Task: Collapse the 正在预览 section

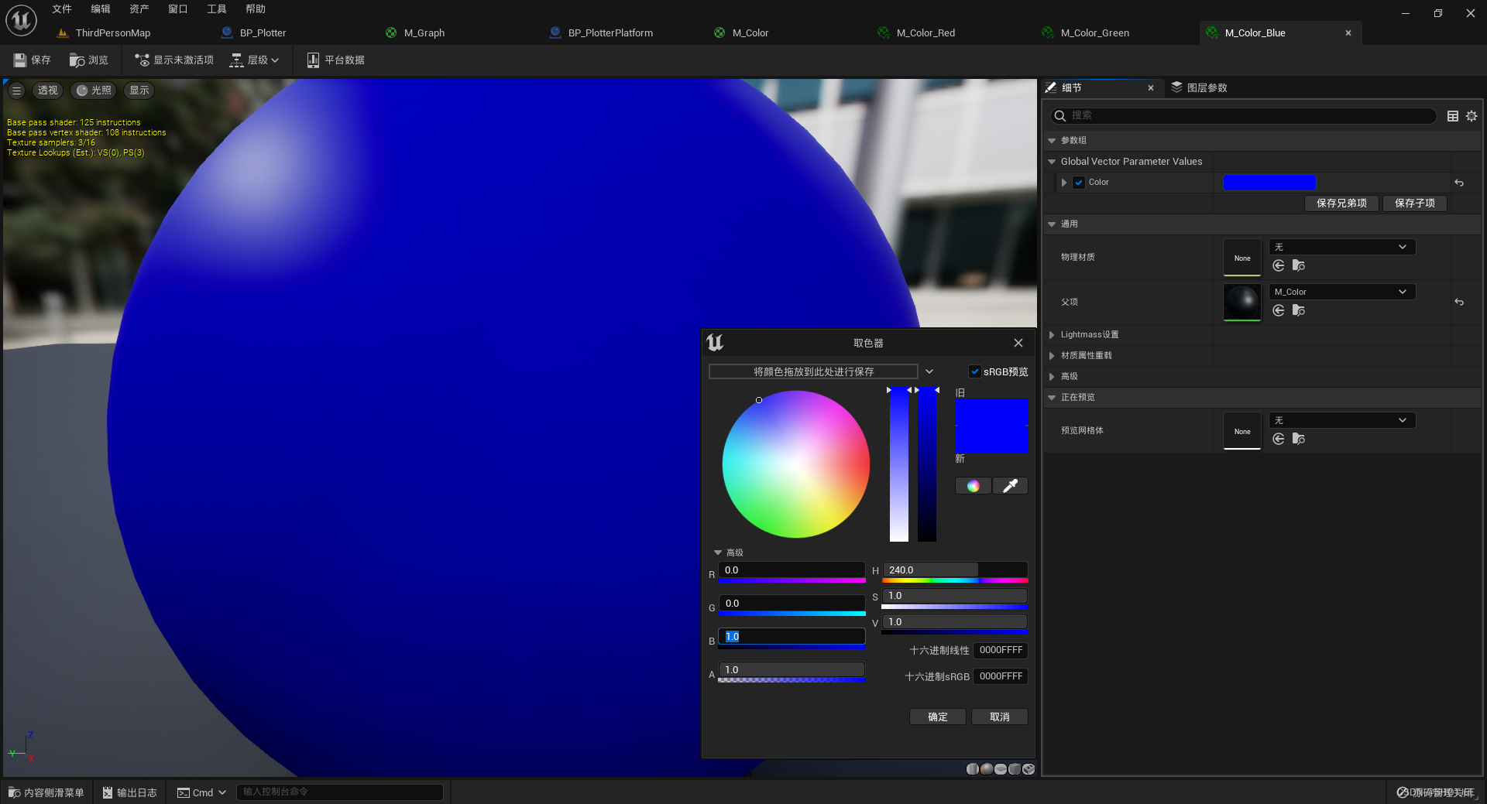Action: [x=1052, y=398]
